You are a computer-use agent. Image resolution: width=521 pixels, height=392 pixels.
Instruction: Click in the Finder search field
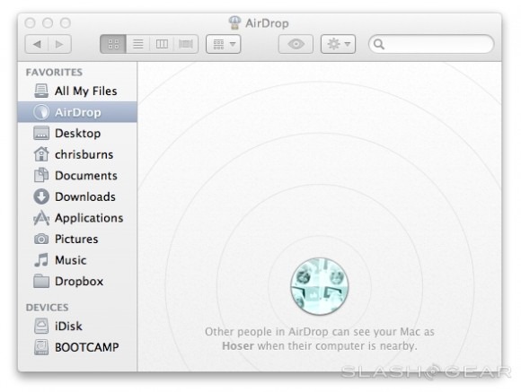tap(431, 44)
